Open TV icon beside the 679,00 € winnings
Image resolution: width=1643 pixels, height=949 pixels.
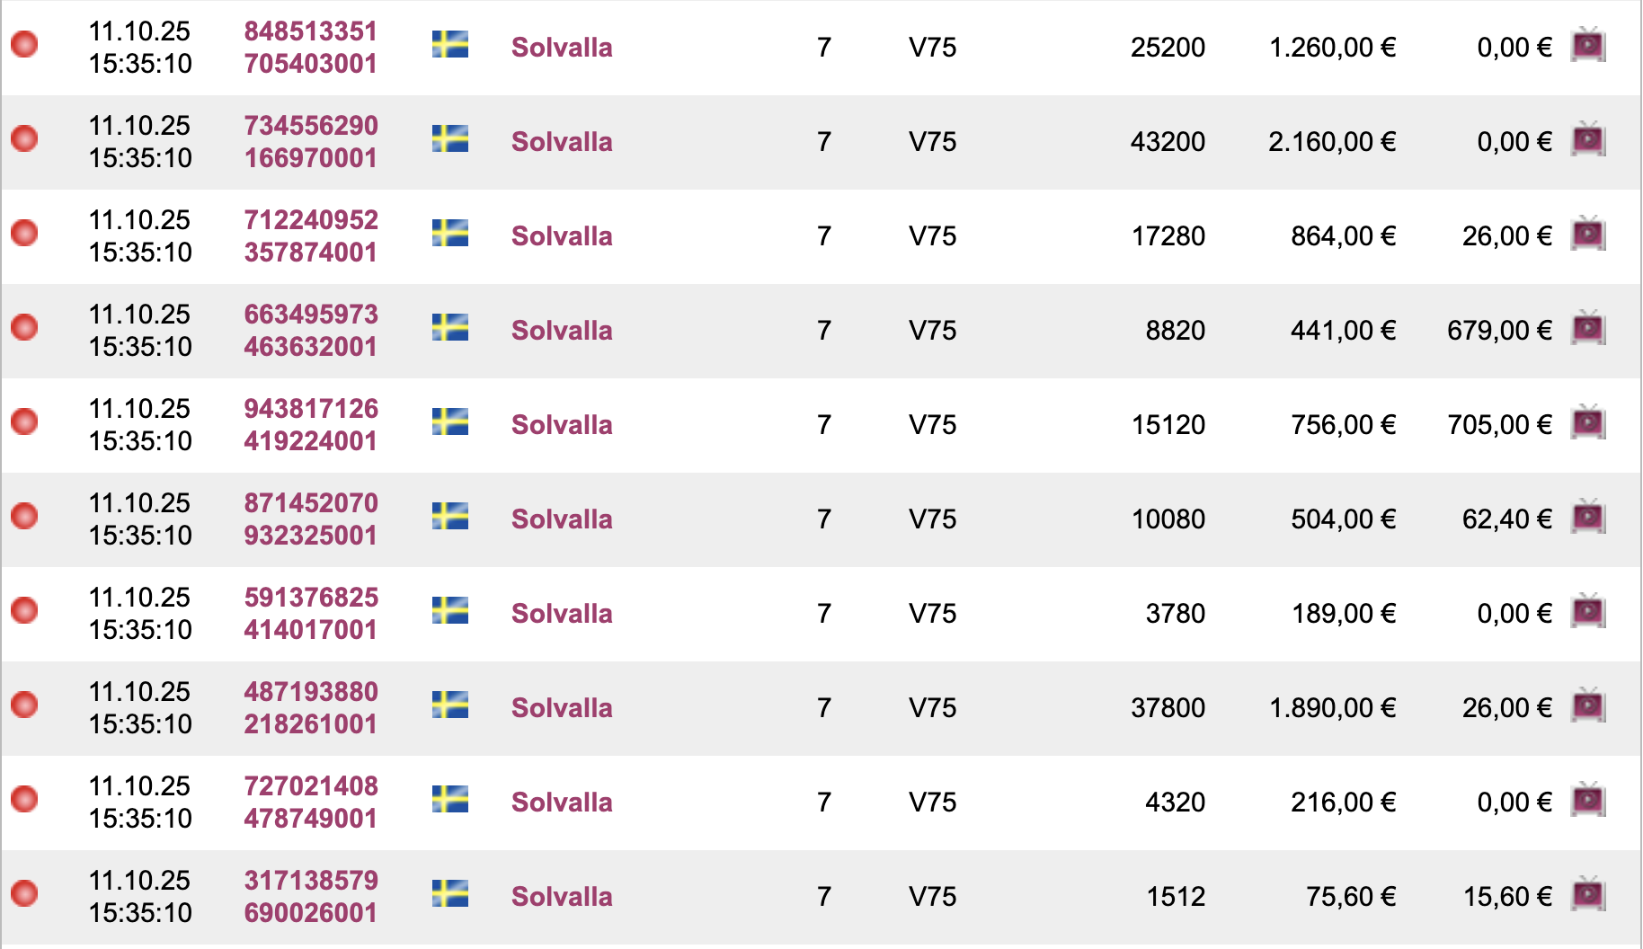tap(1588, 329)
